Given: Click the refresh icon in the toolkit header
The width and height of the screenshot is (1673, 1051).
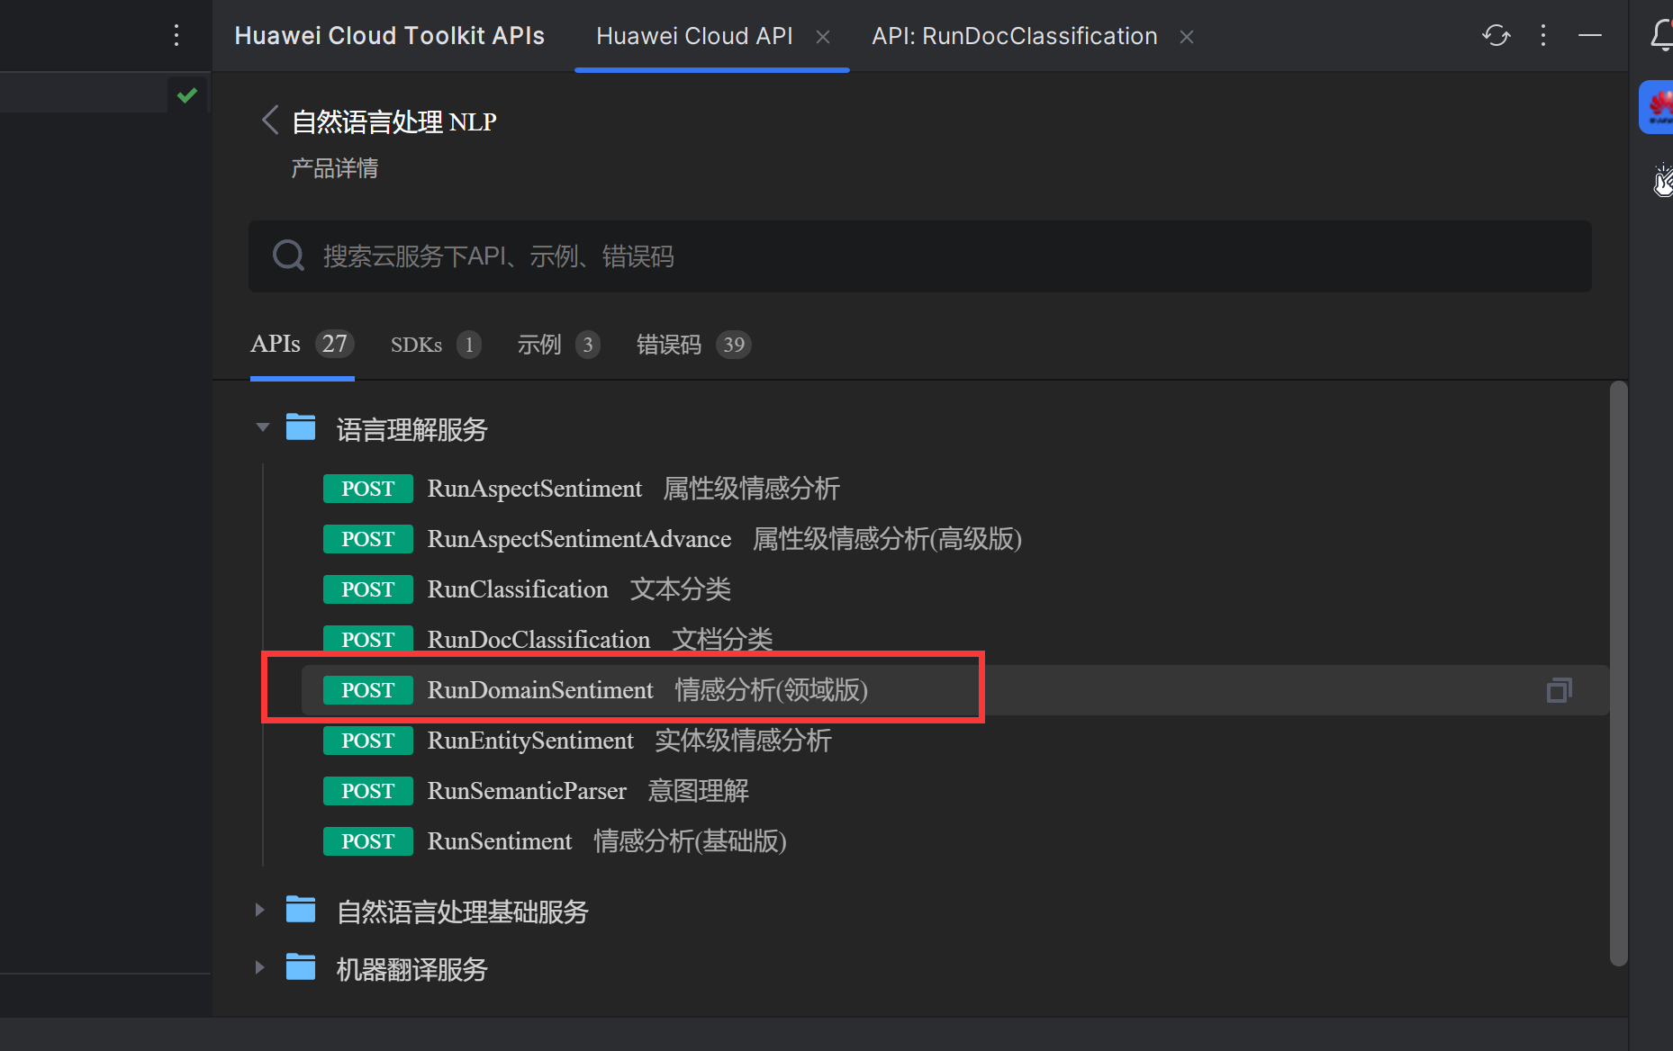Looking at the screenshot, I should [x=1496, y=35].
